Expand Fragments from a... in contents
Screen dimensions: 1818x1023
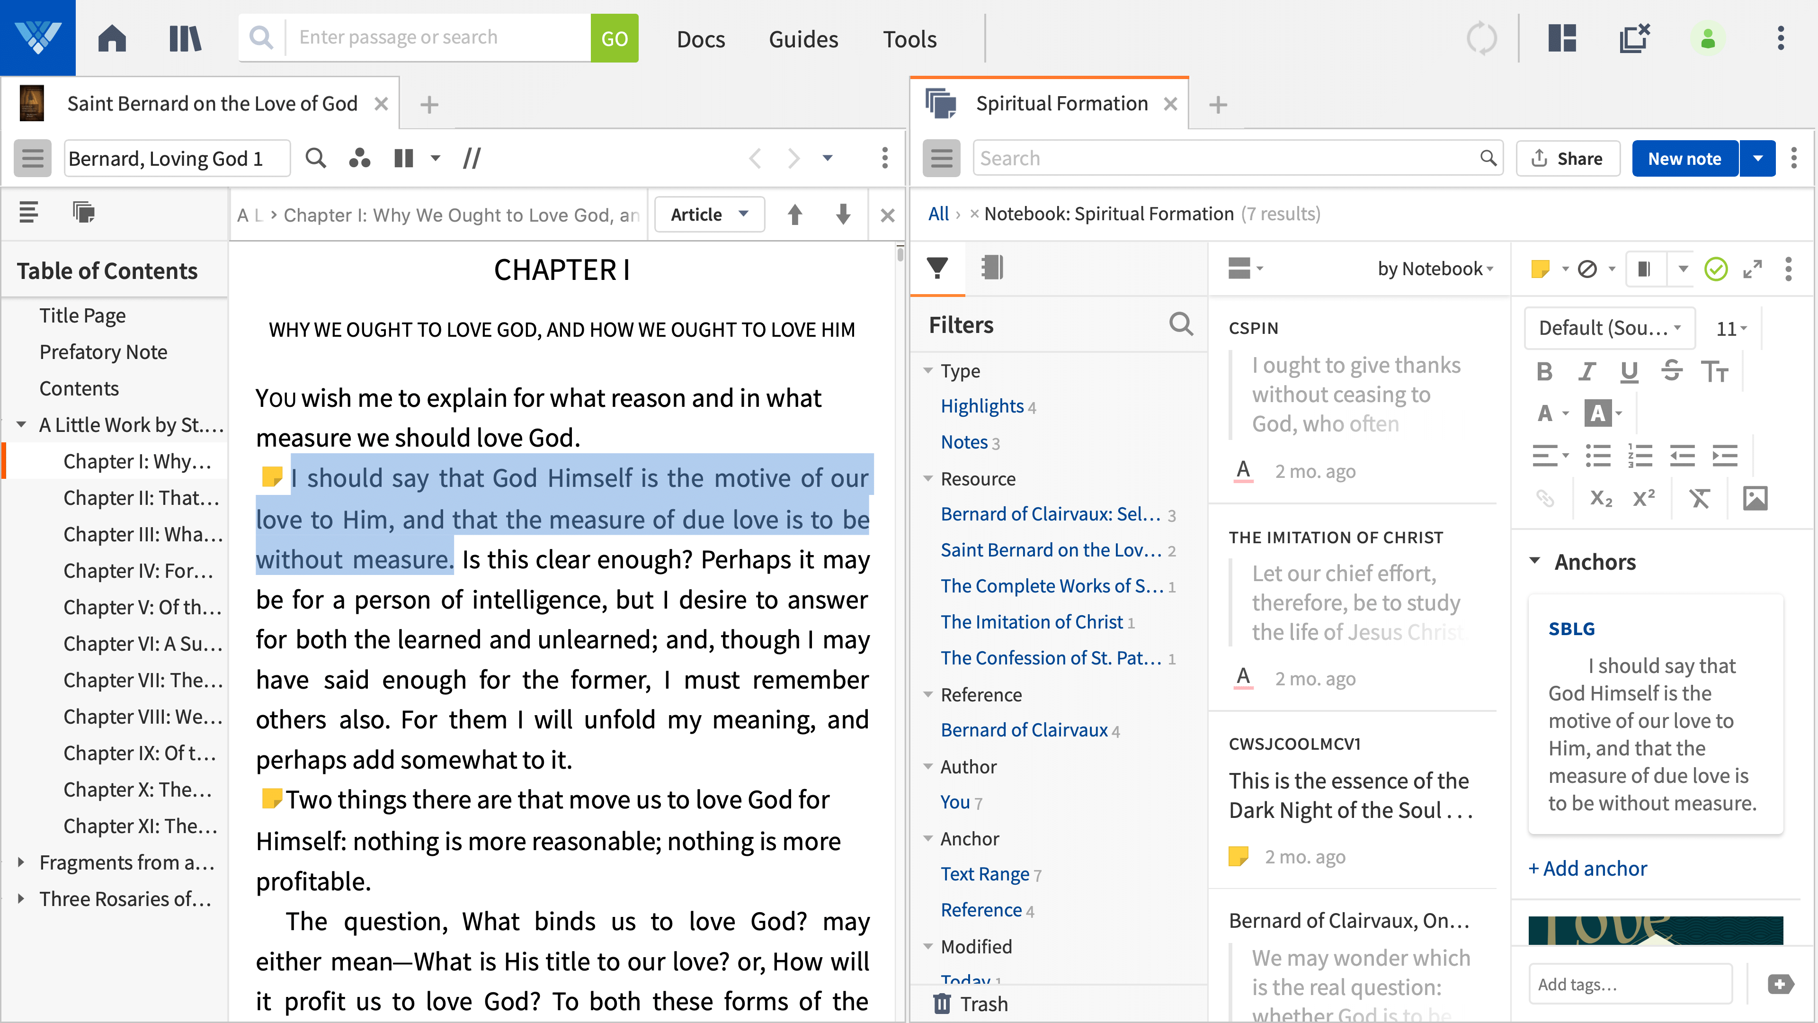pos(20,862)
